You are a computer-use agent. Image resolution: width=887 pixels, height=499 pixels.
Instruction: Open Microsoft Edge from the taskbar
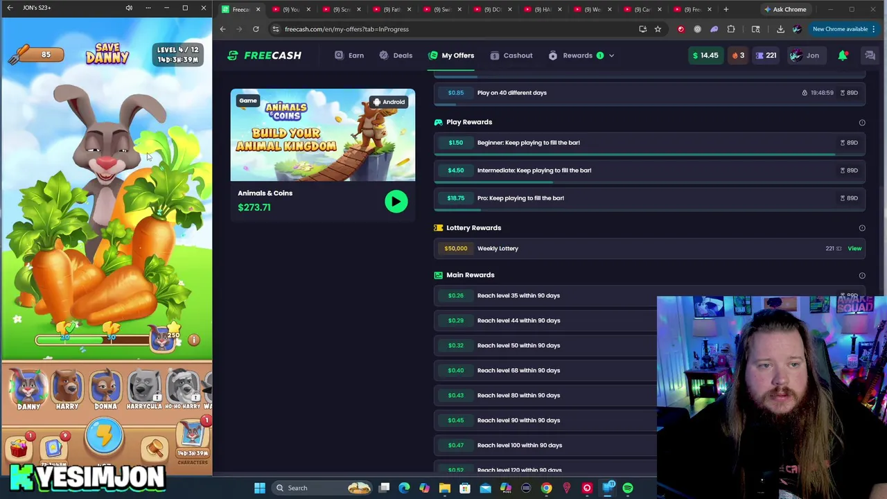click(405, 488)
